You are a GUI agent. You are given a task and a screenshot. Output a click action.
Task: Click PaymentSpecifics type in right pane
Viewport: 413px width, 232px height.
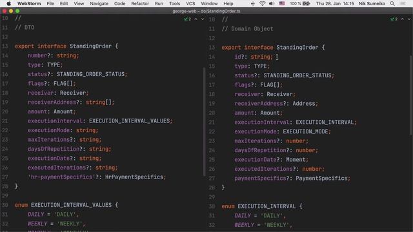(321, 179)
